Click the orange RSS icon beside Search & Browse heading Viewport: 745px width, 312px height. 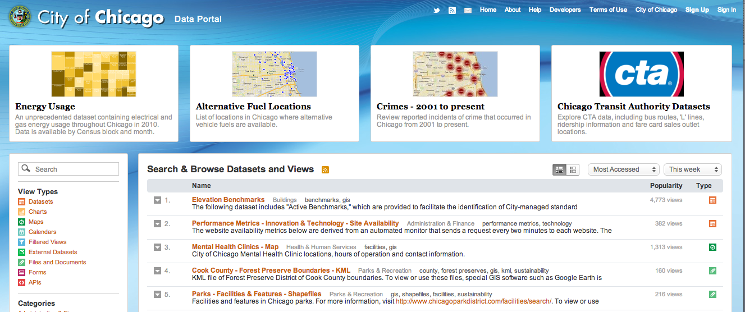(325, 169)
